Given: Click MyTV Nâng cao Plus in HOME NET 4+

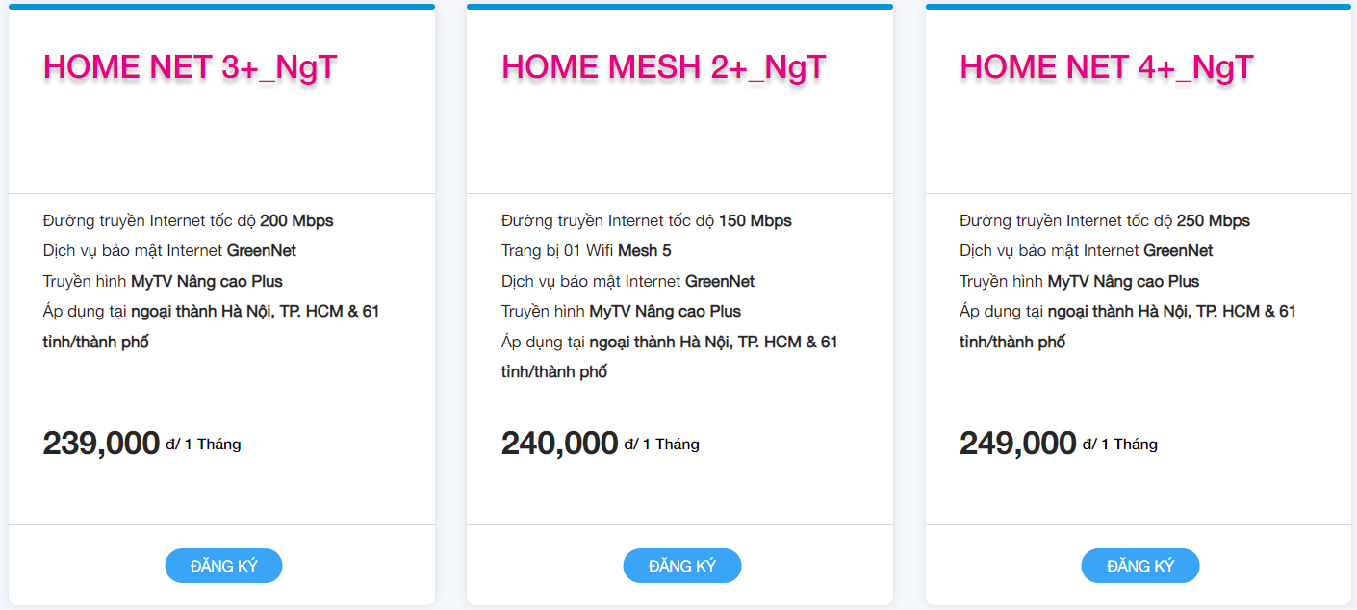Looking at the screenshot, I should 1079,282.
